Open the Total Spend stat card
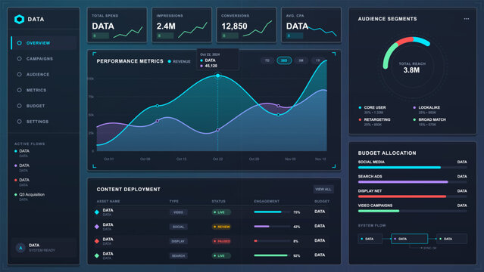 (117, 25)
